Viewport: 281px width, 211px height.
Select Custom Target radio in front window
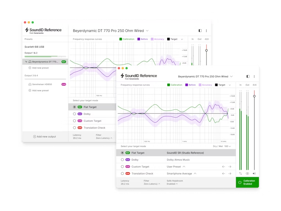(x=123, y=167)
